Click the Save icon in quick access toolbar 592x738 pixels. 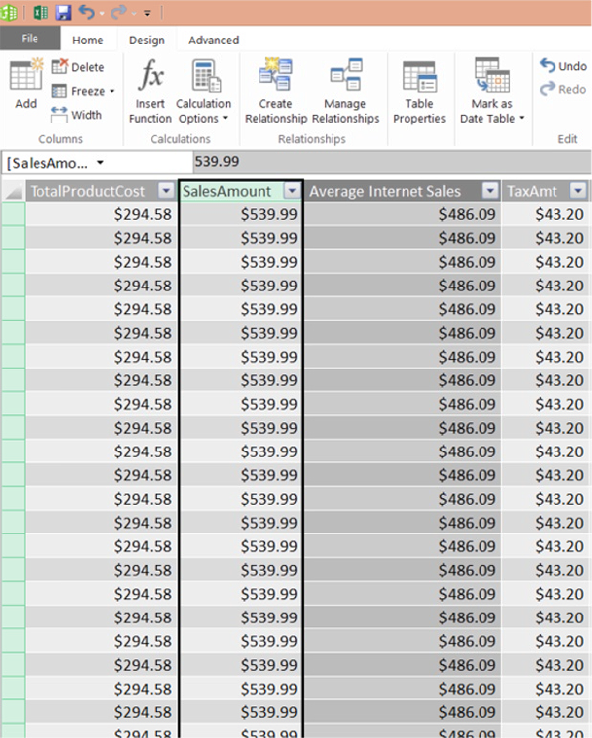tap(63, 12)
